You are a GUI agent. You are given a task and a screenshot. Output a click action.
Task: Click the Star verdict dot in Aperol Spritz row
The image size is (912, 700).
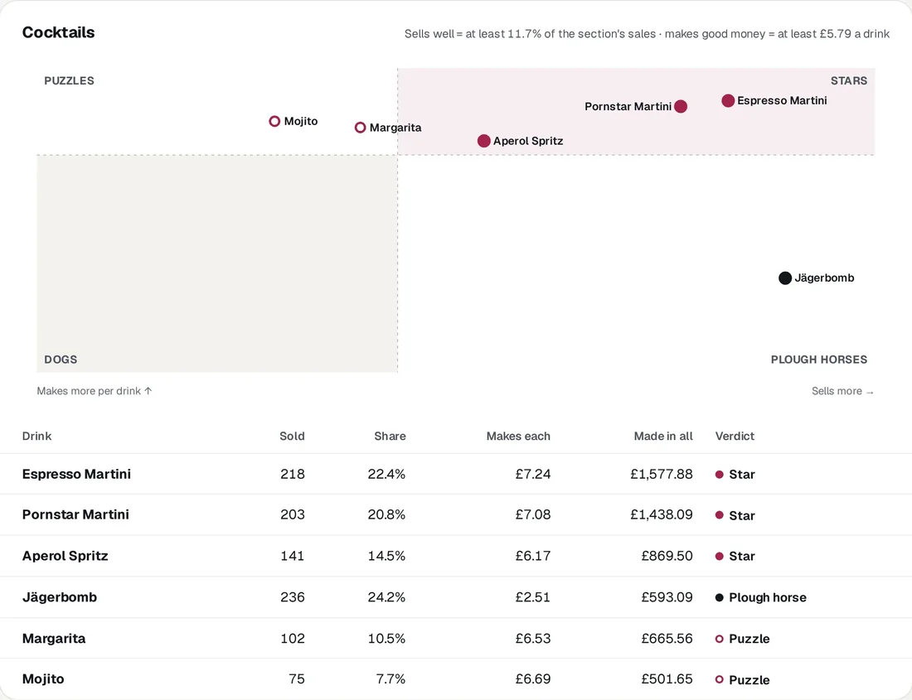click(719, 557)
